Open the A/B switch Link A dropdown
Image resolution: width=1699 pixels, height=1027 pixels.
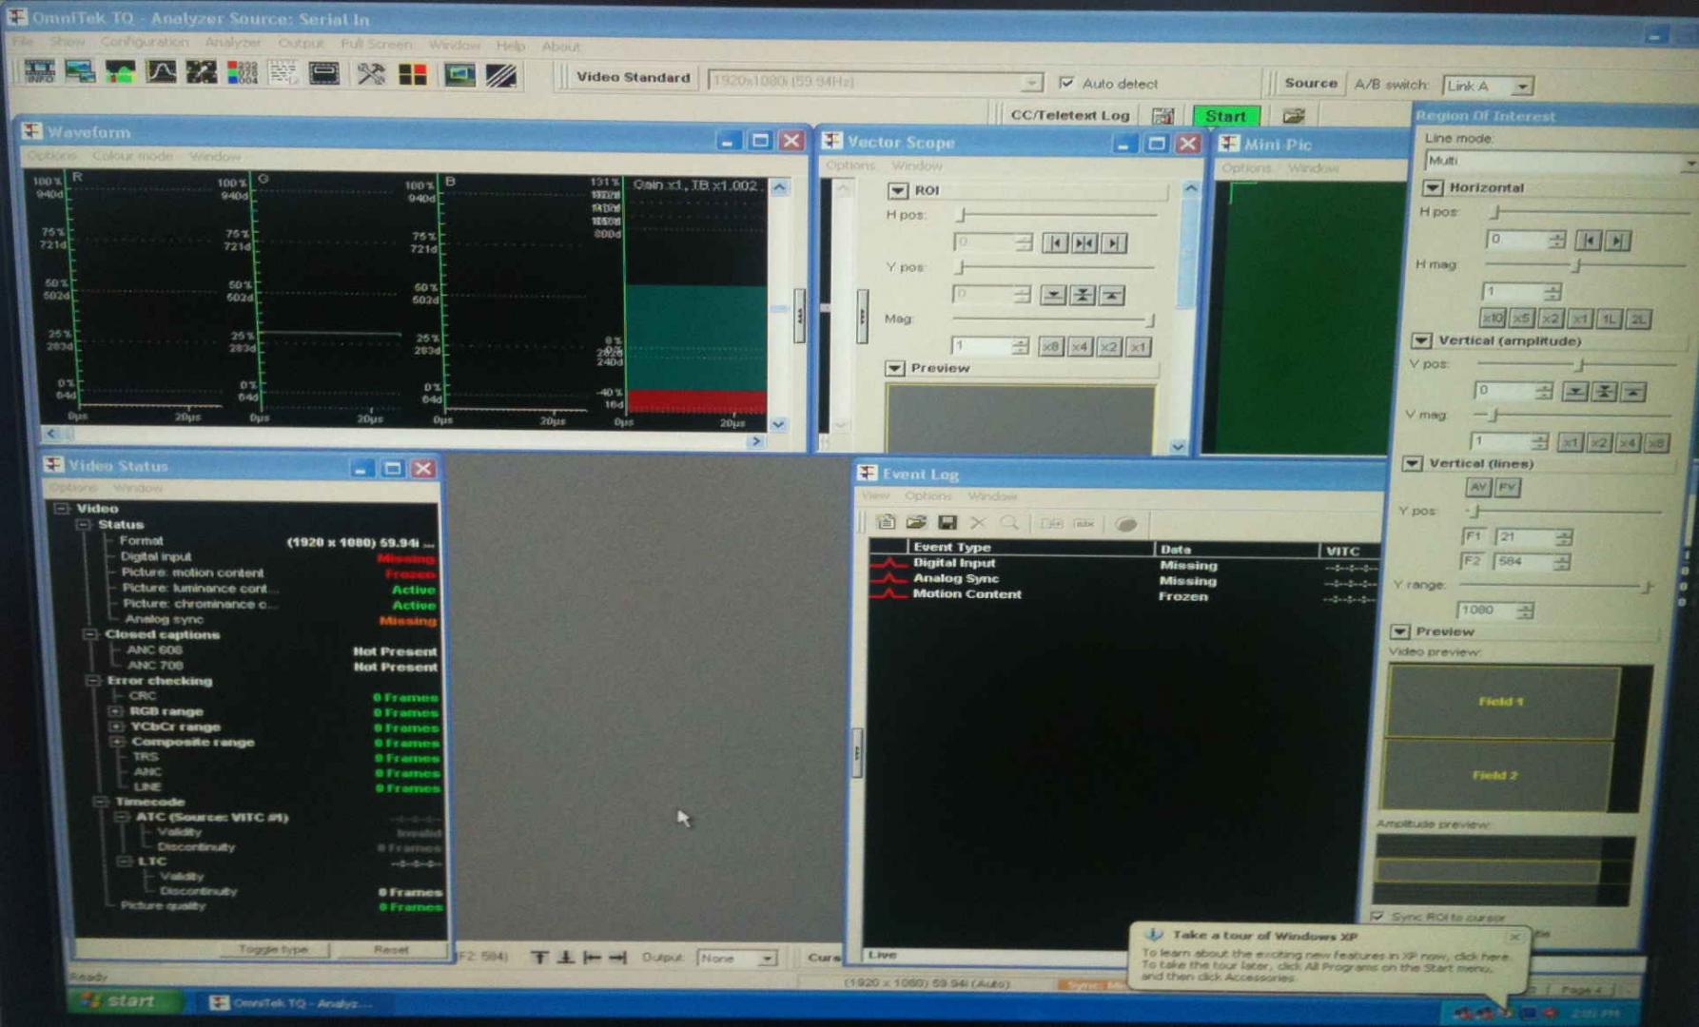tap(1522, 86)
